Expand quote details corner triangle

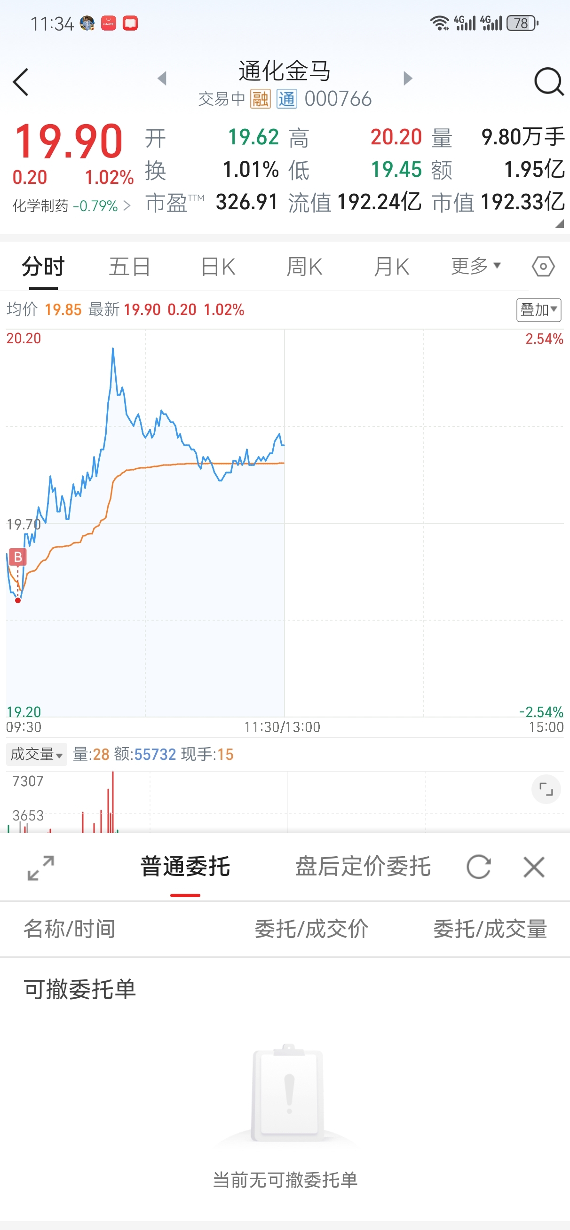tap(559, 224)
